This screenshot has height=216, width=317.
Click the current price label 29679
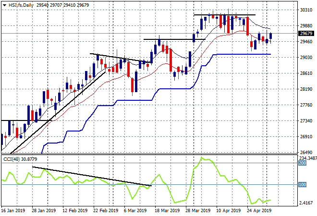(x=306, y=33)
